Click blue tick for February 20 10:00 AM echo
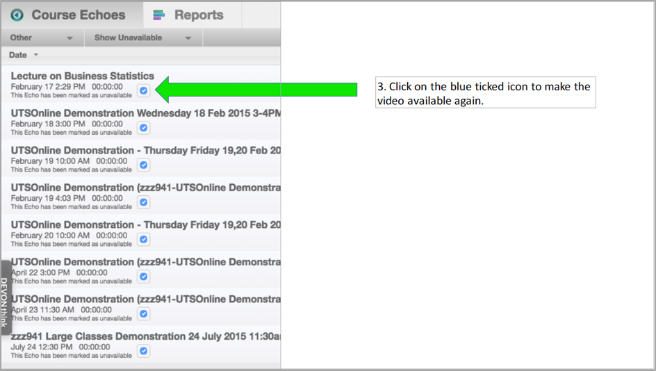656x371 pixels. pyautogui.click(x=143, y=239)
